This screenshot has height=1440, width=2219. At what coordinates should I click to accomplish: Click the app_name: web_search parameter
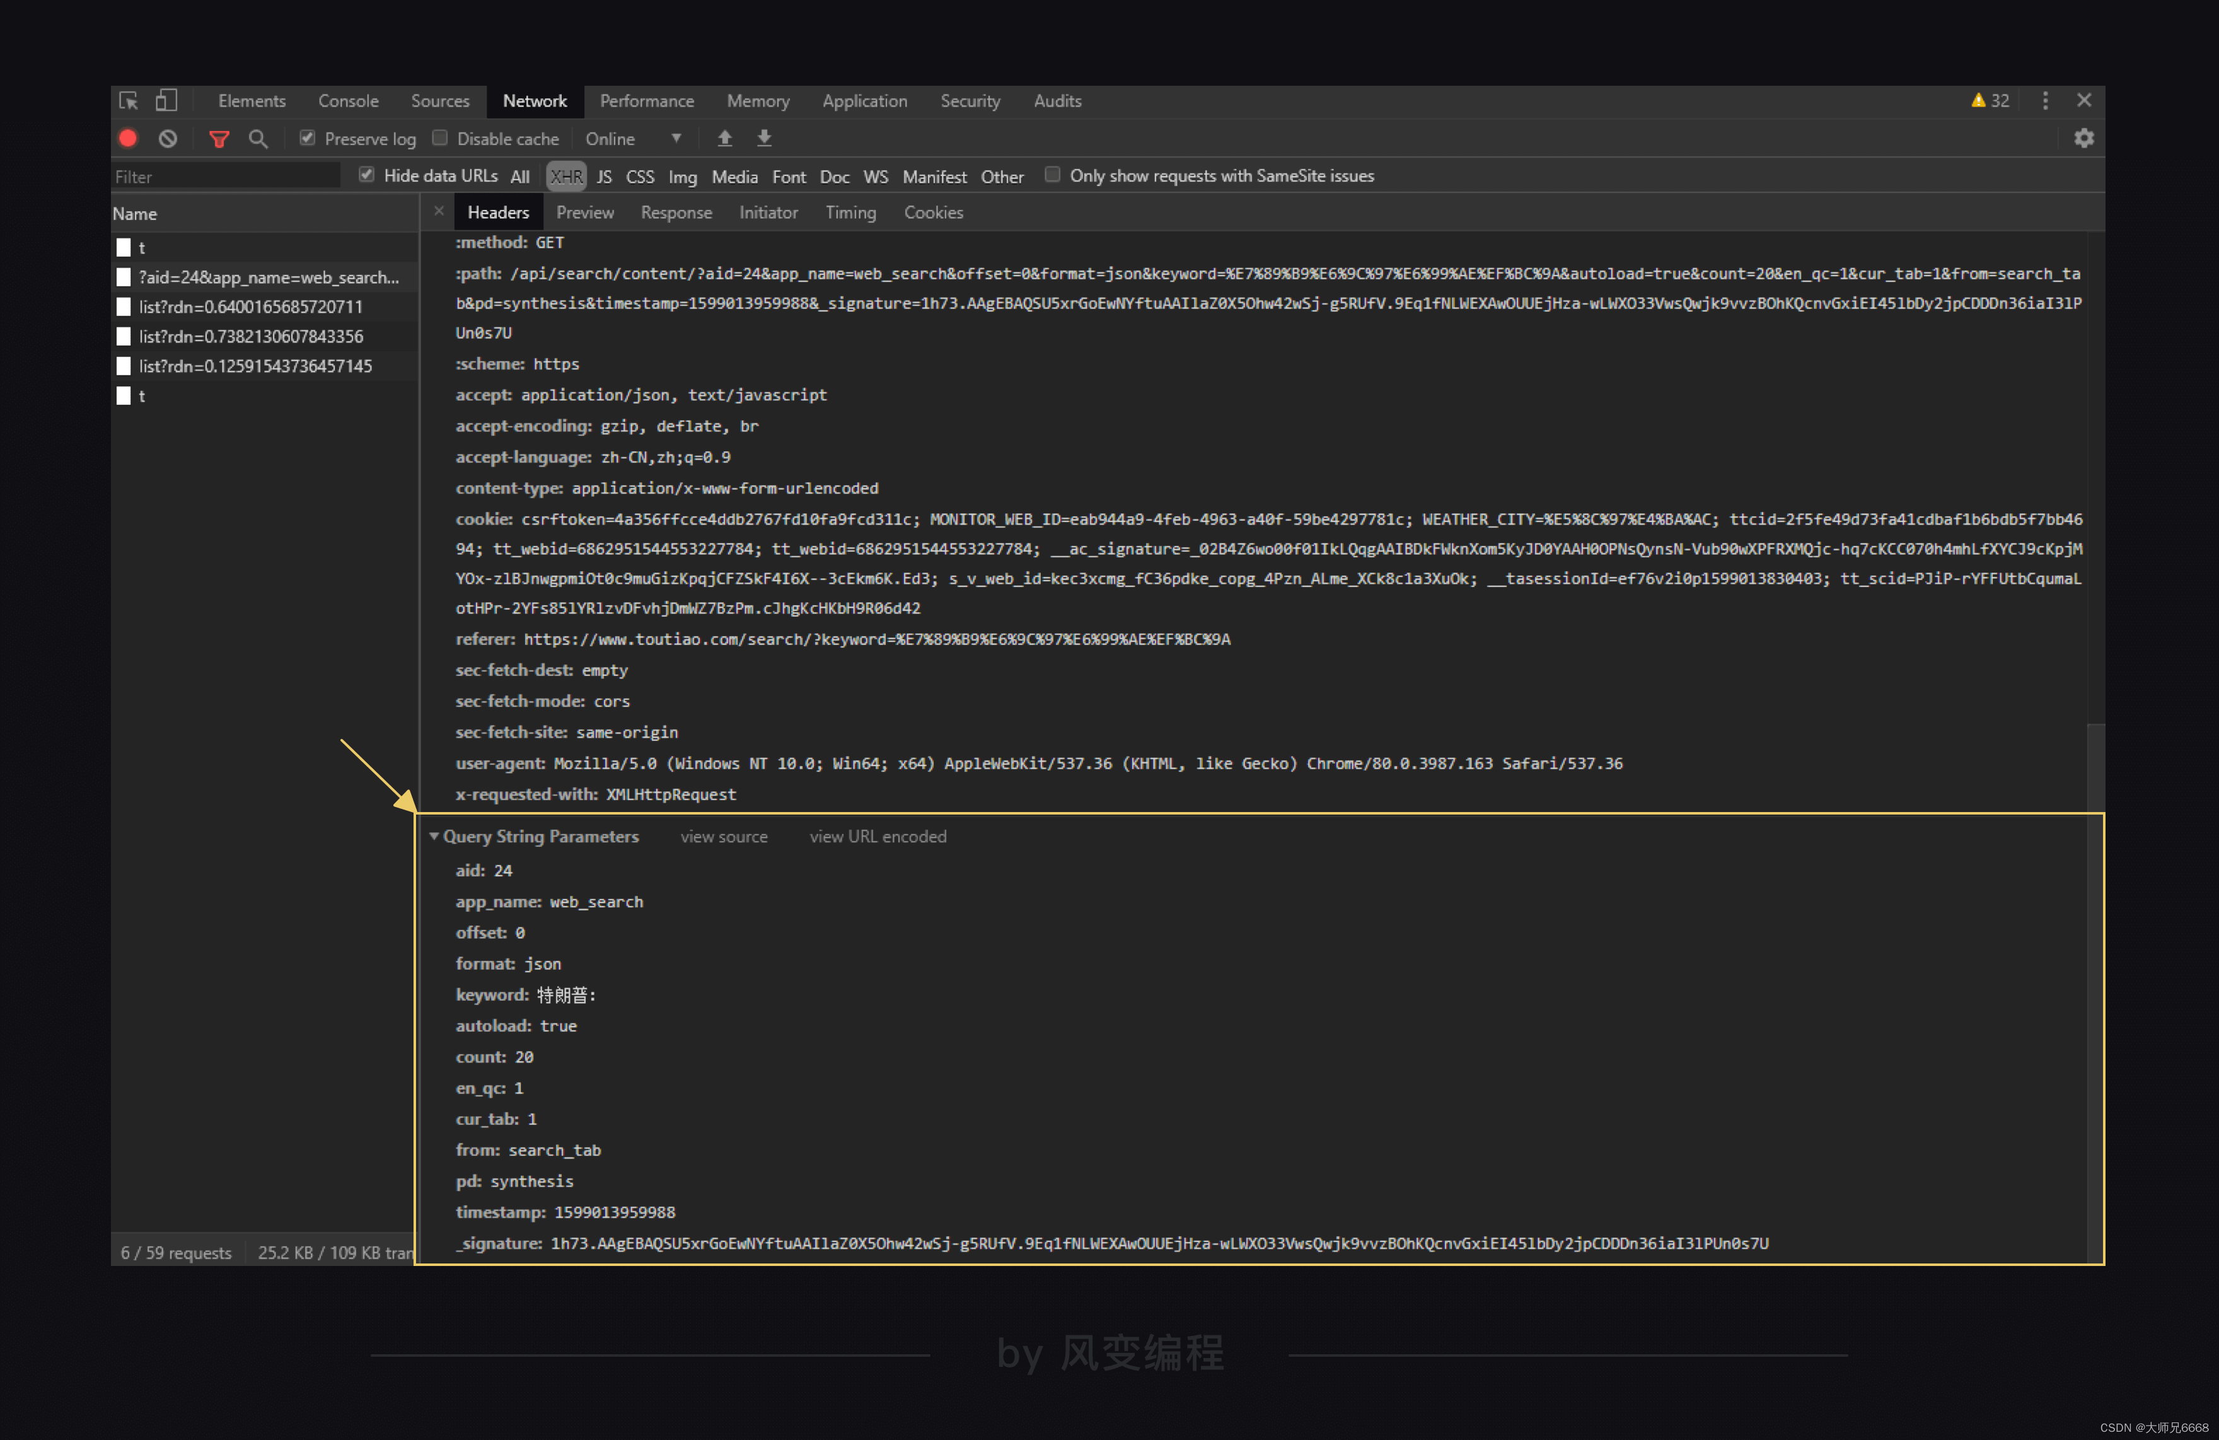point(549,902)
